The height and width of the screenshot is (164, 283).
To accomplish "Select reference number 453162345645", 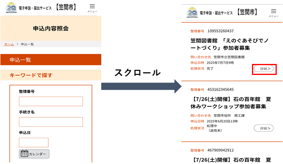I will coord(220,89).
